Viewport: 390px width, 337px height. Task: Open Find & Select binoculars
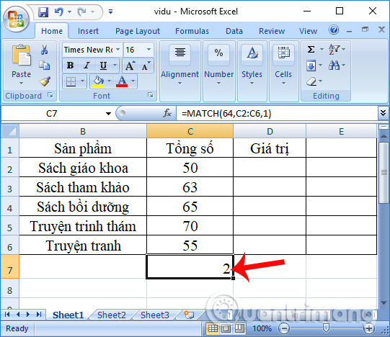334,66
